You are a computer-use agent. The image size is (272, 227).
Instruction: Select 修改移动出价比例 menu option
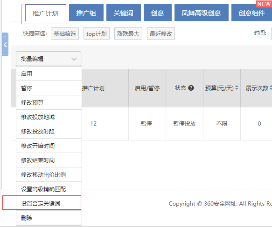49,174
